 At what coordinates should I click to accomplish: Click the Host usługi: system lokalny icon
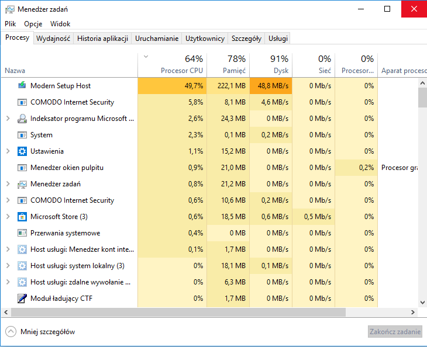pyautogui.click(x=22, y=266)
